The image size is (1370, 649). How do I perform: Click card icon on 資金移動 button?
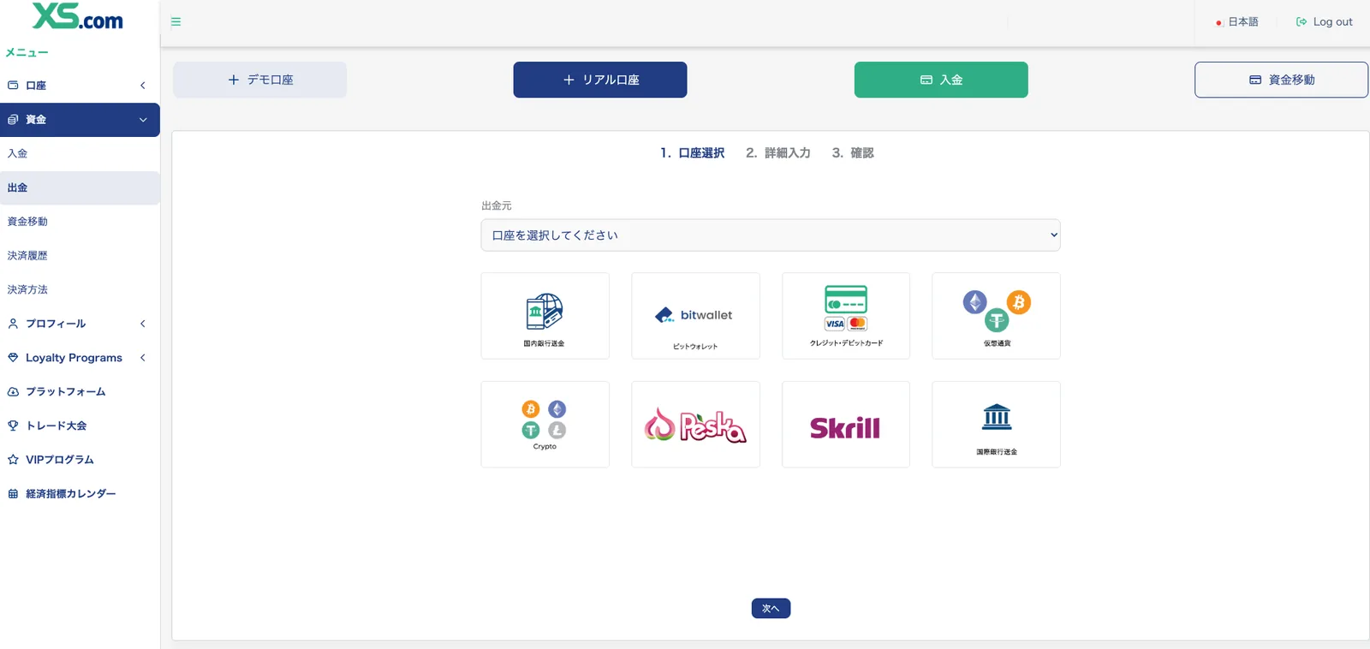[x=1255, y=80]
